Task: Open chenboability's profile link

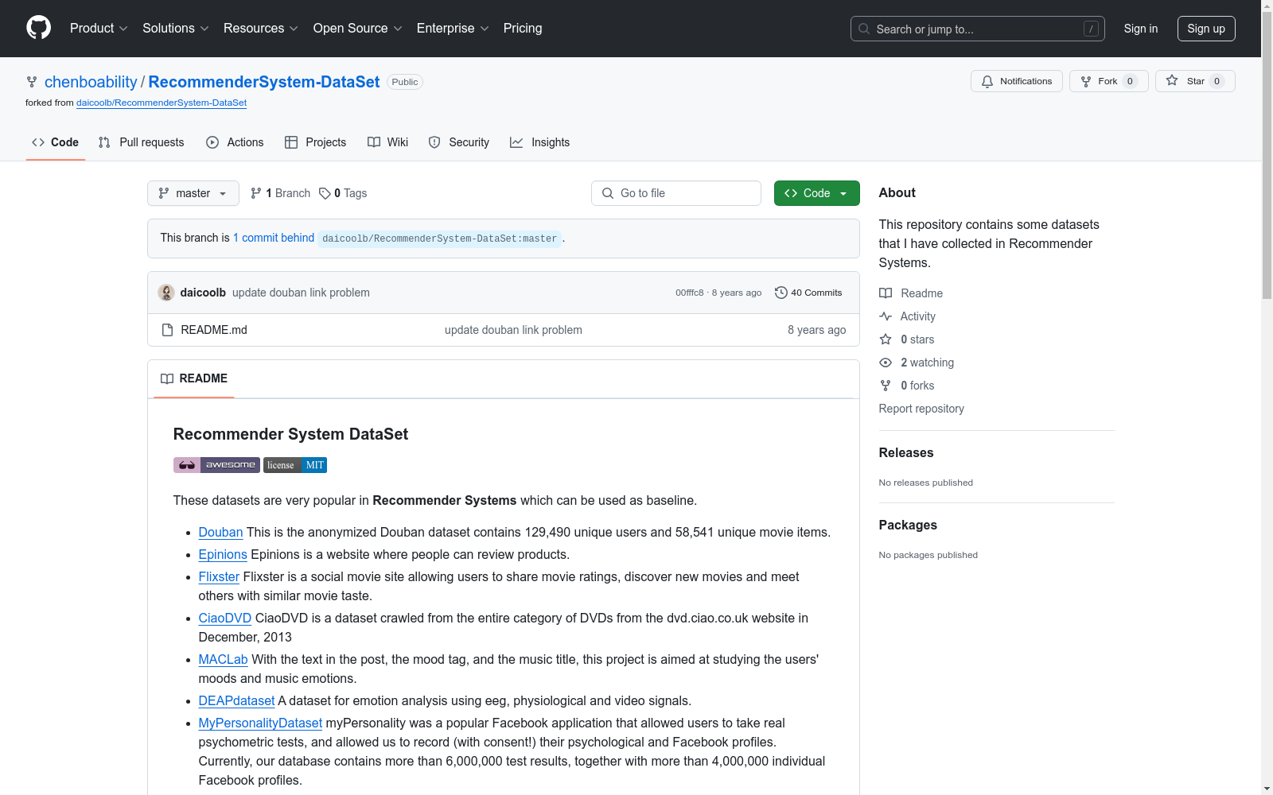Action: tap(91, 82)
